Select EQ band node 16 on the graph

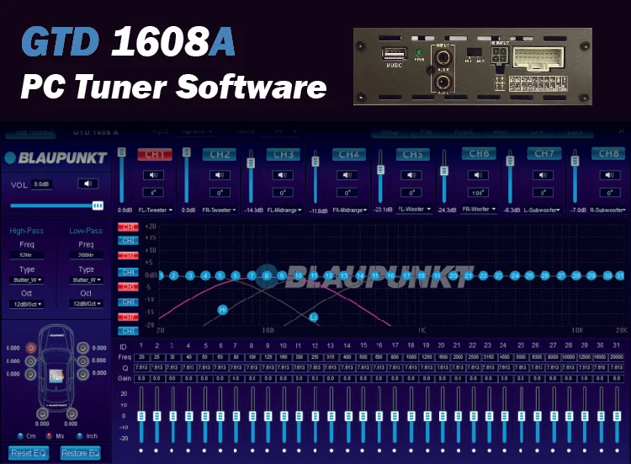(390, 276)
